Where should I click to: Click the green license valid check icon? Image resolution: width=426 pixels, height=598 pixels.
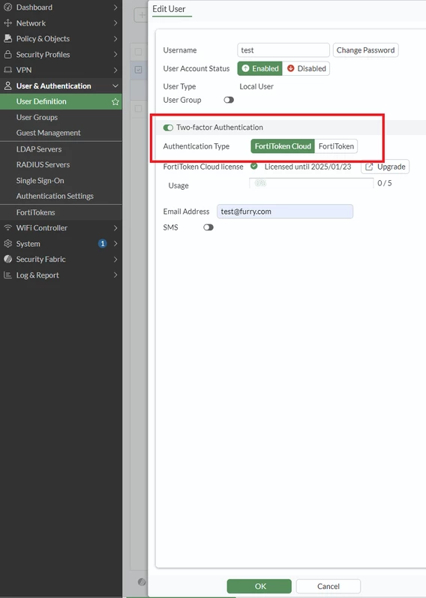pos(254,167)
